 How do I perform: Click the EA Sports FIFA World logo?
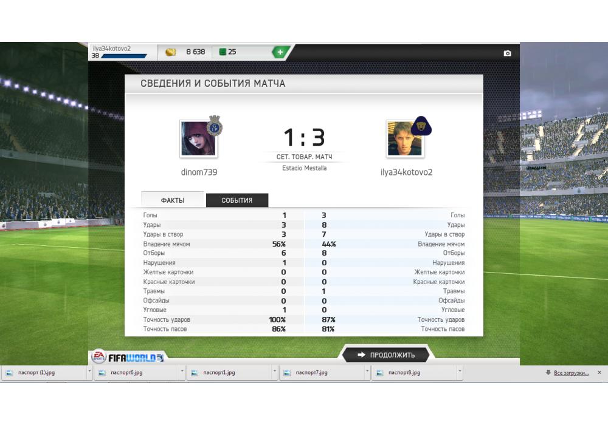[x=128, y=357]
